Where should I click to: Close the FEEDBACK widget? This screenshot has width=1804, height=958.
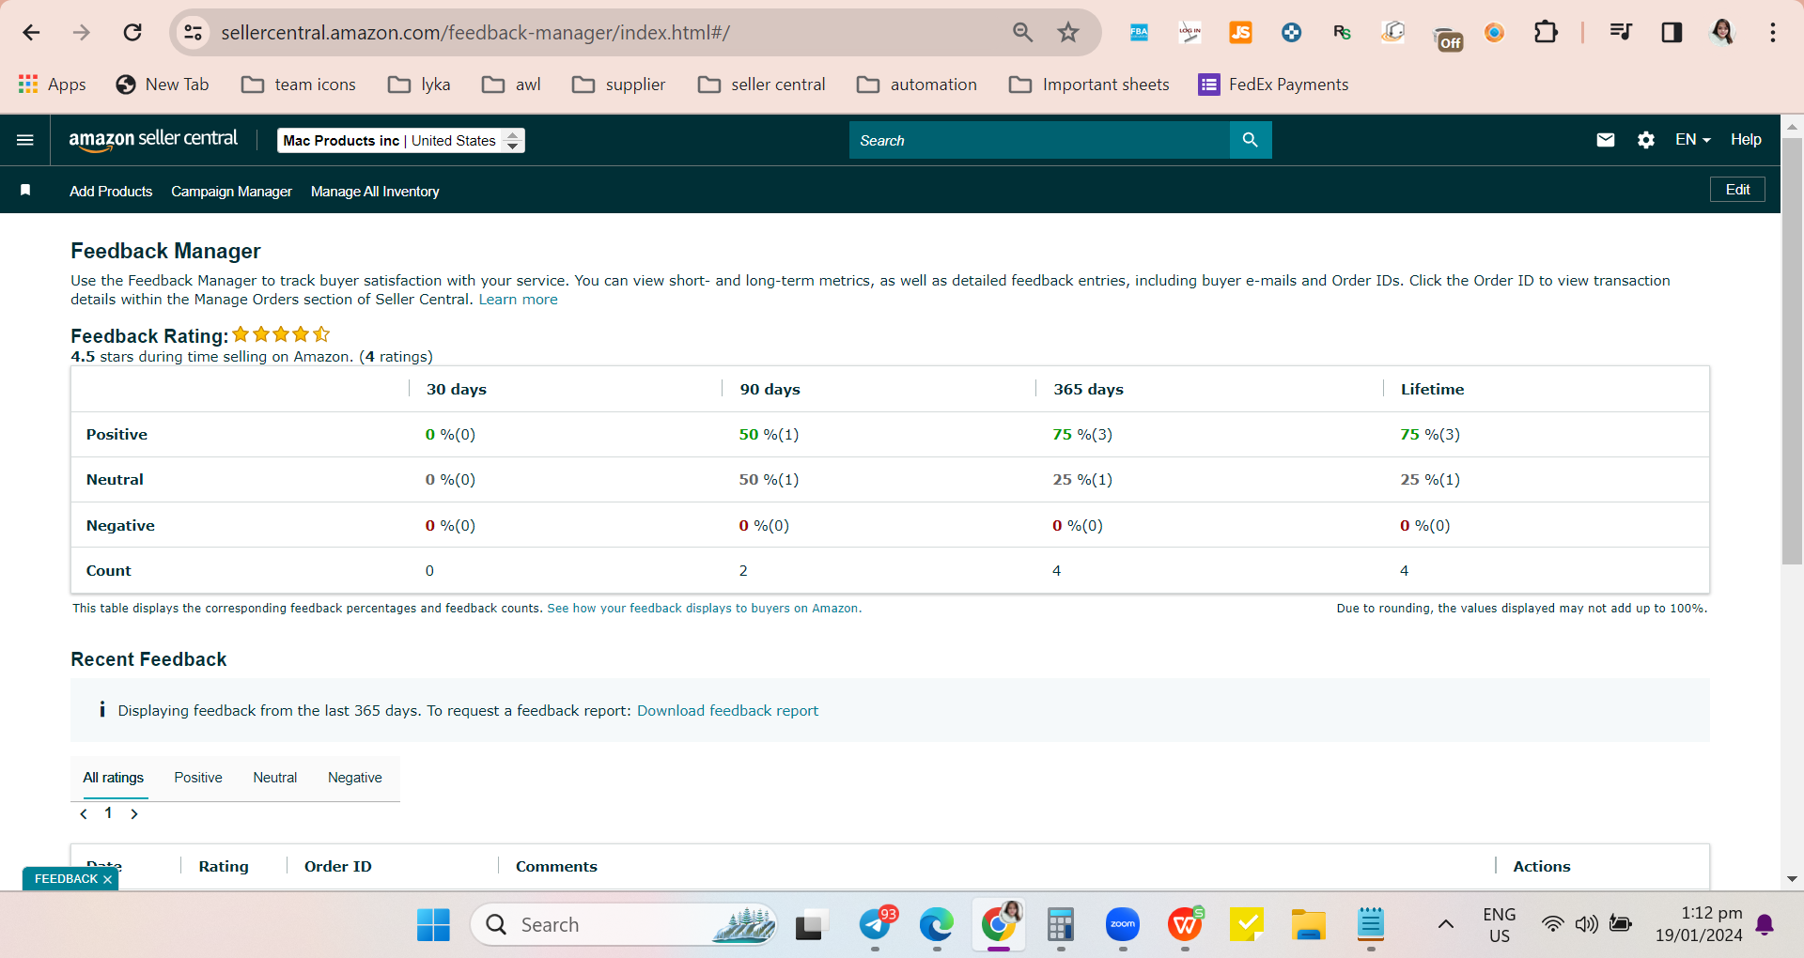(107, 879)
